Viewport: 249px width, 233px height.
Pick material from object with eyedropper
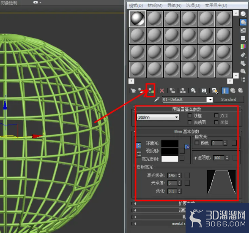[157, 100]
